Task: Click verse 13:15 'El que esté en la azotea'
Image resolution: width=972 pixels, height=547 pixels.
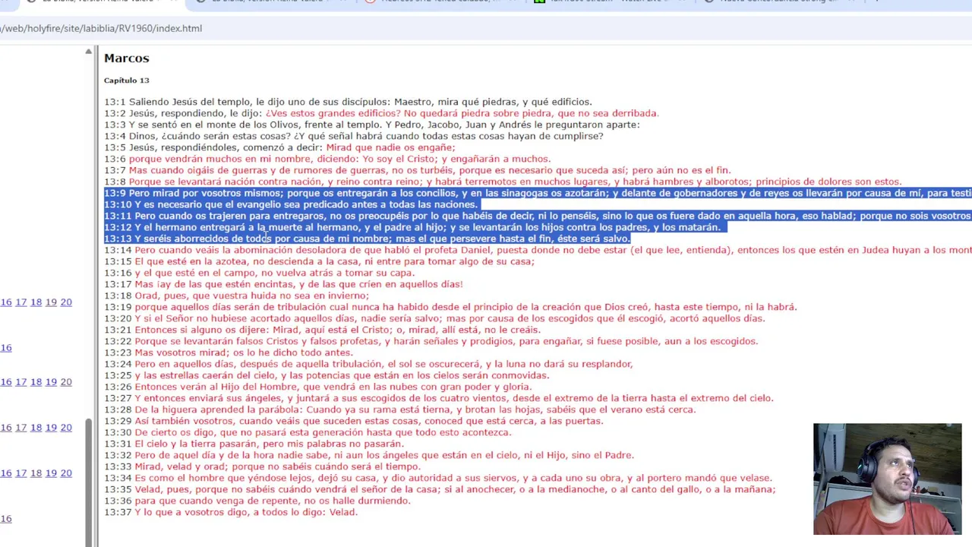Action: coord(320,261)
